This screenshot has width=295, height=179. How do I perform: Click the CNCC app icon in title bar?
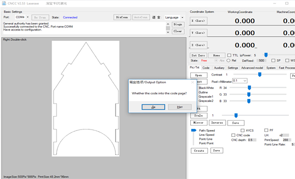pos(4,3)
